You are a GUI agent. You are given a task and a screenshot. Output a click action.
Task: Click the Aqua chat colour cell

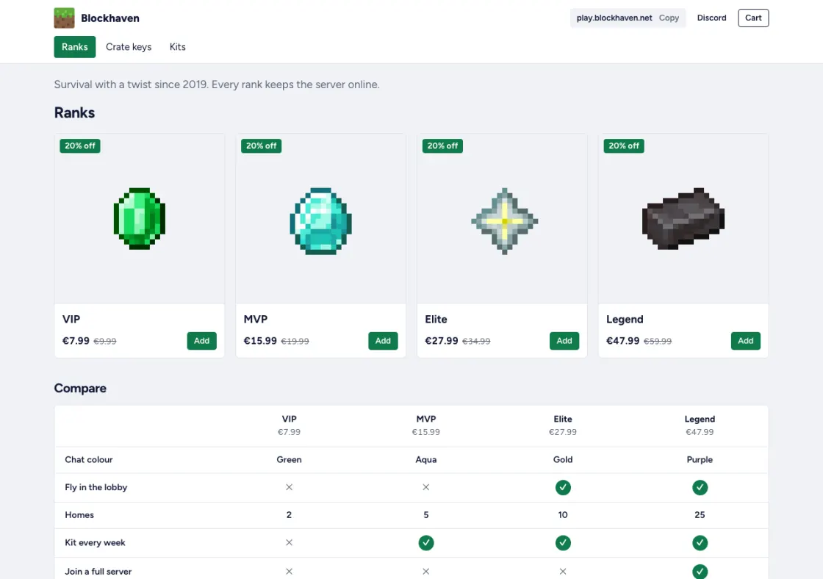pos(426,459)
